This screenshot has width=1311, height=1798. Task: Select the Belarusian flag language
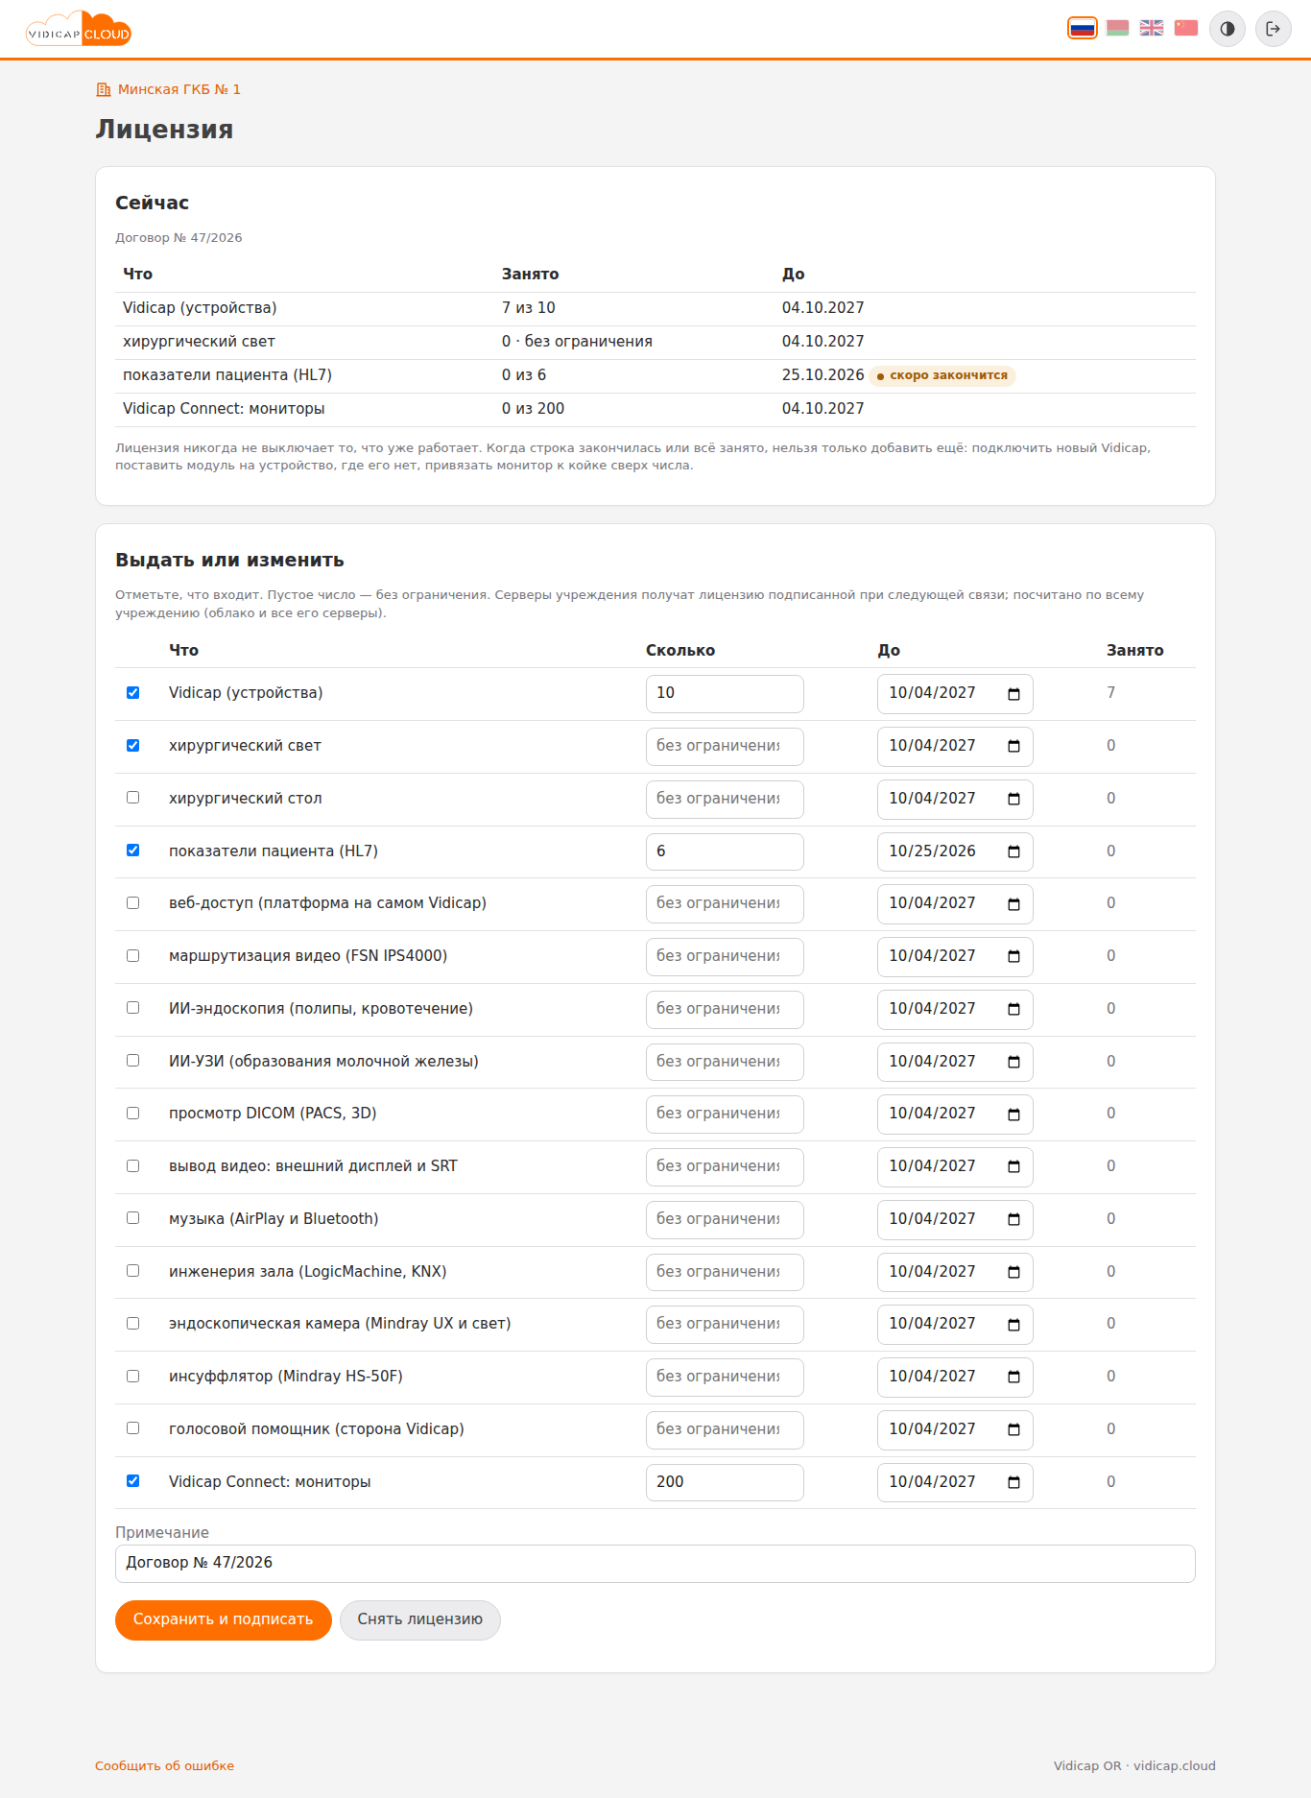point(1117,28)
